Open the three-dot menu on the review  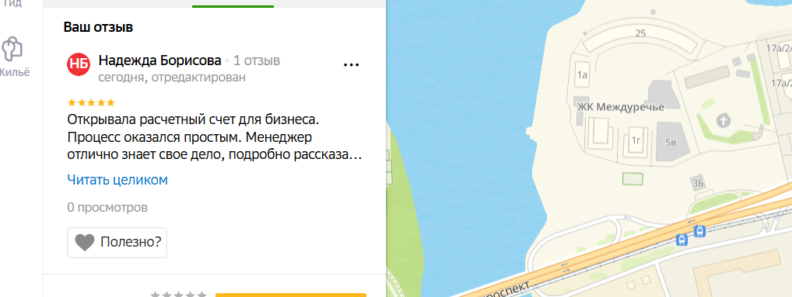tap(351, 65)
